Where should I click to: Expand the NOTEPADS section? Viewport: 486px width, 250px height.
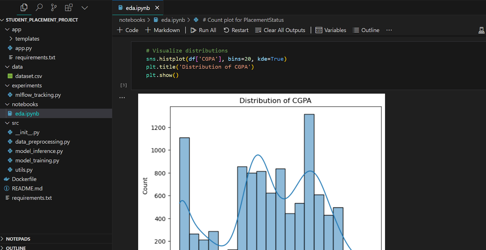click(56, 239)
